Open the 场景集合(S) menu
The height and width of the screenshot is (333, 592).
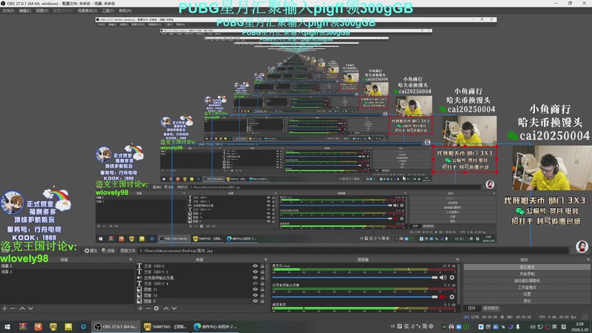(x=87, y=11)
